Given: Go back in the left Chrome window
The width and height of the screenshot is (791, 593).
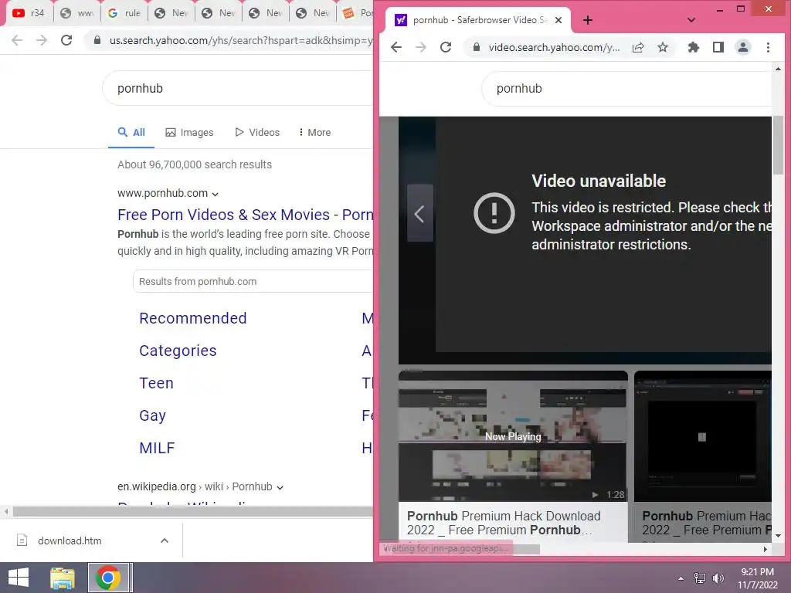Looking at the screenshot, I should [17, 40].
